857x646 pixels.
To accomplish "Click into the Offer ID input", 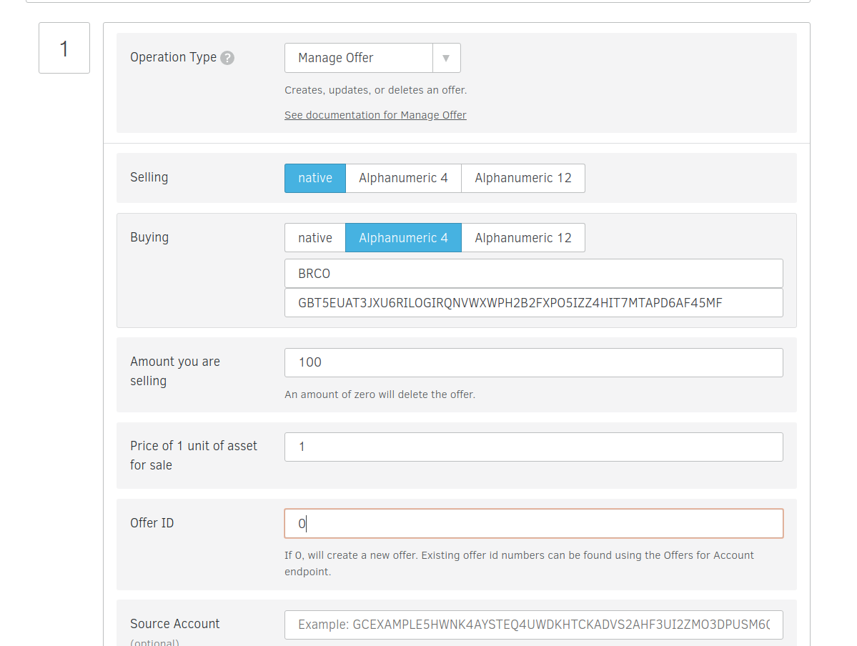I will [533, 524].
